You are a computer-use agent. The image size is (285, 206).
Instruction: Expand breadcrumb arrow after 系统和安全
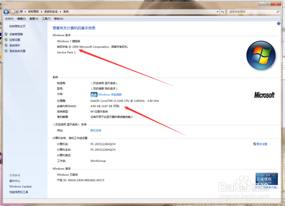coord(60,12)
